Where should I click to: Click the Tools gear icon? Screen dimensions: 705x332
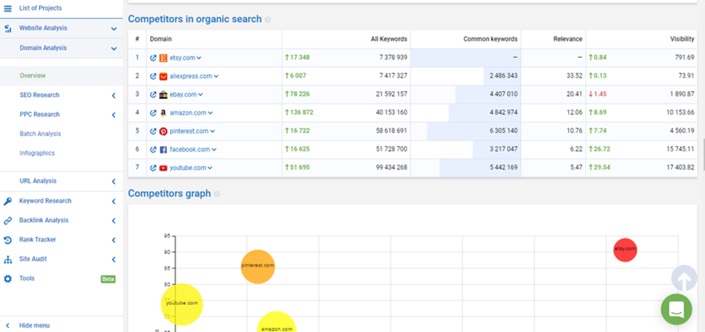pyautogui.click(x=7, y=279)
